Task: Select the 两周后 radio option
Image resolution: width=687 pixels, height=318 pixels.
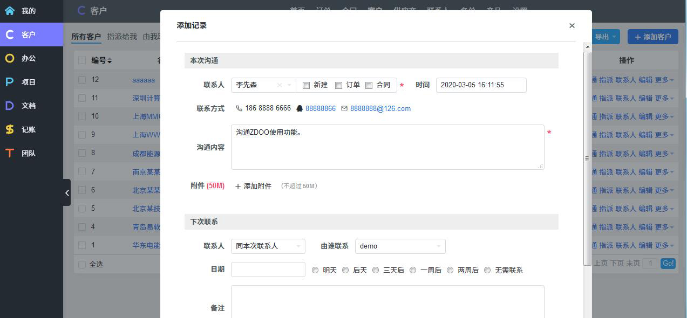Action: point(450,270)
